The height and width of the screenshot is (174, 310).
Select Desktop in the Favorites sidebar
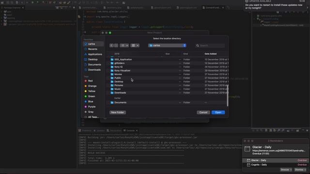(x=93, y=59)
